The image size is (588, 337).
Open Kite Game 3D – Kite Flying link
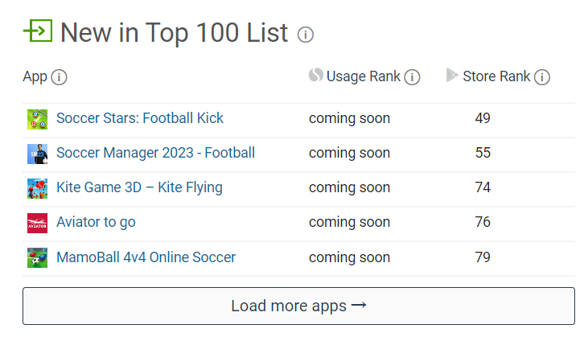139,187
